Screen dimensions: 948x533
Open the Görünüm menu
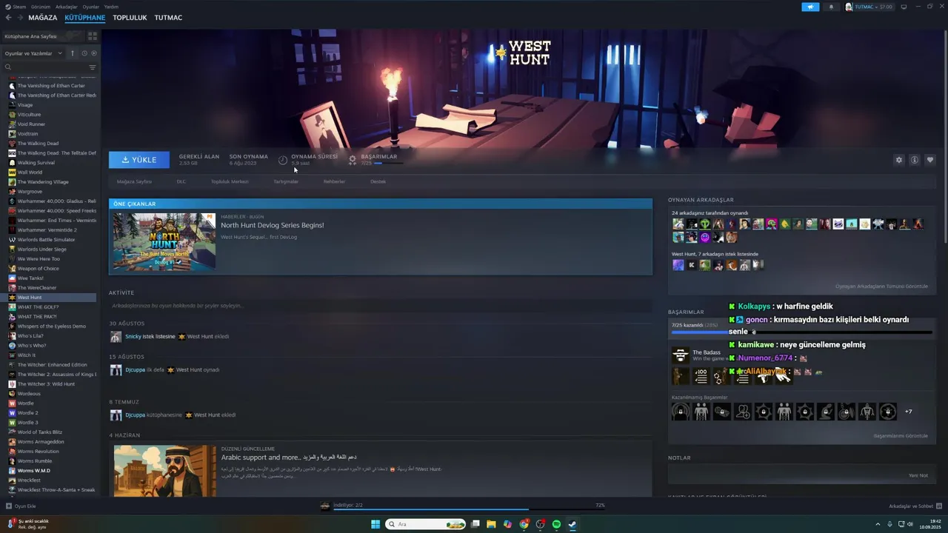pos(41,7)
